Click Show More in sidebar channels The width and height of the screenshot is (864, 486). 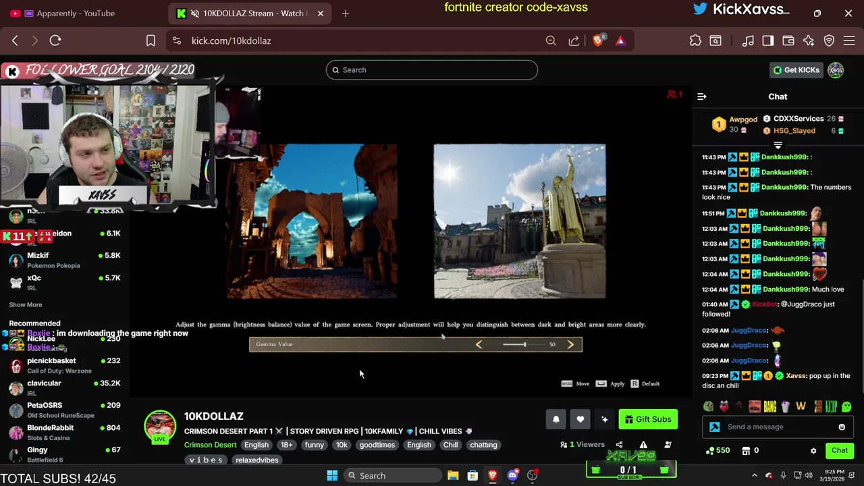click(x=25, y=305)
